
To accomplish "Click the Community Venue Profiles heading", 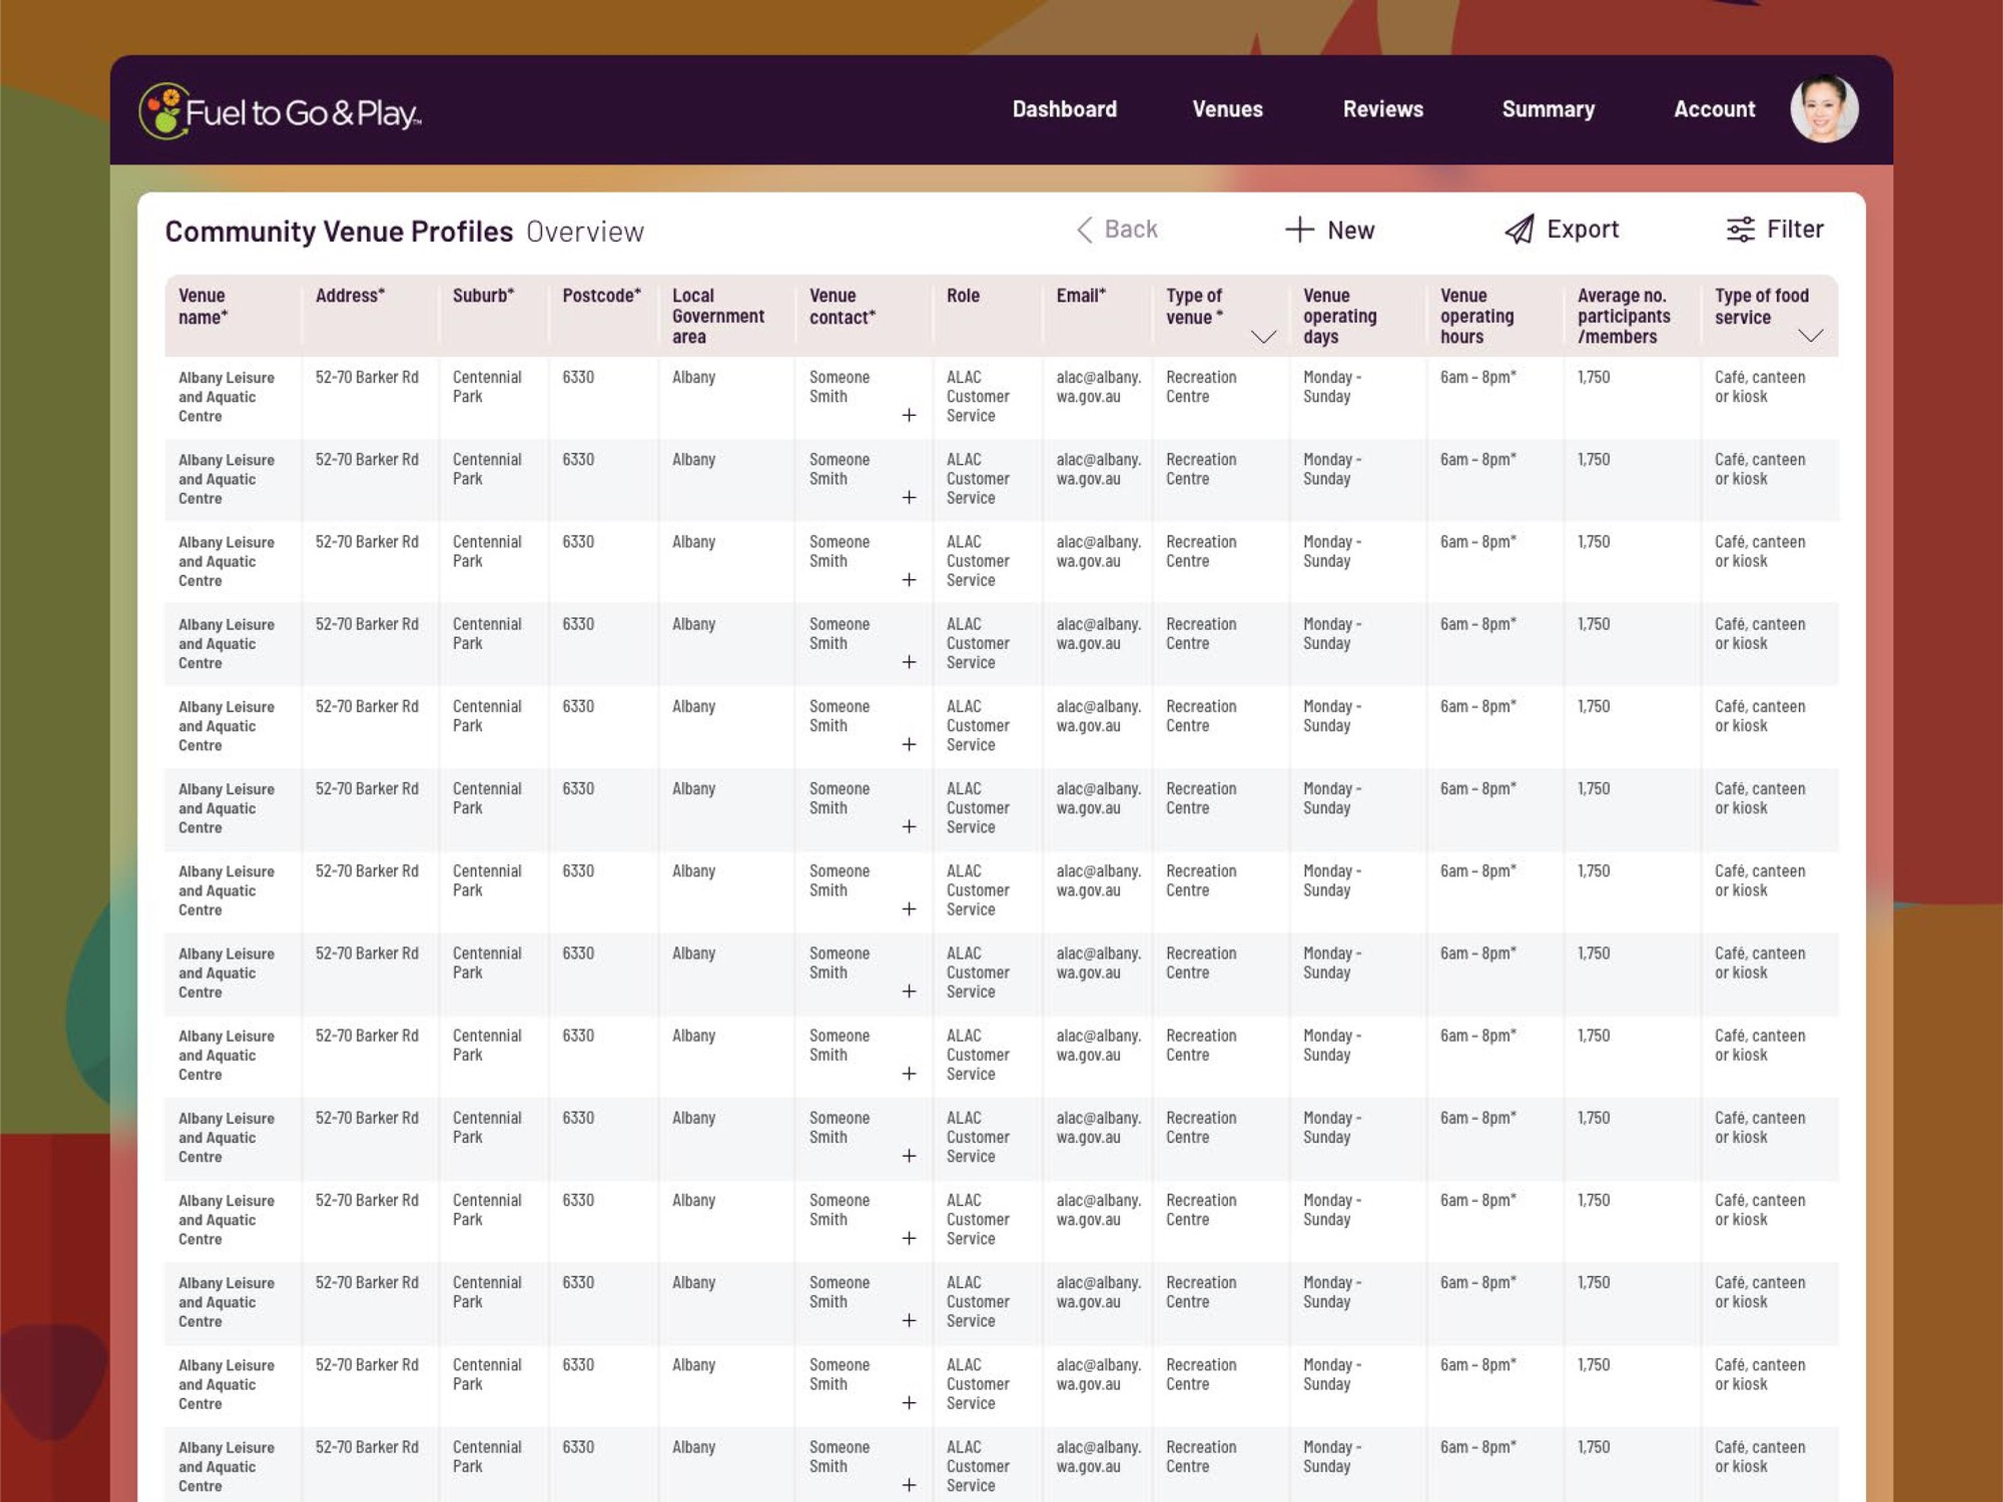I will pos(339,232).
